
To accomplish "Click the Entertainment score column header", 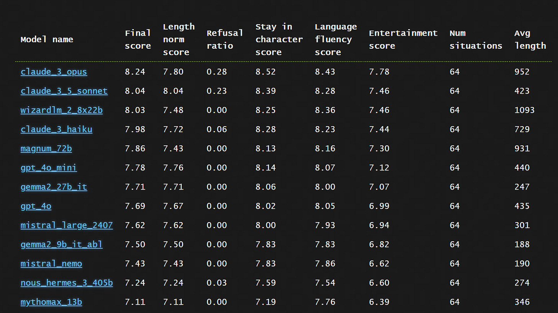I will (403, 40).
